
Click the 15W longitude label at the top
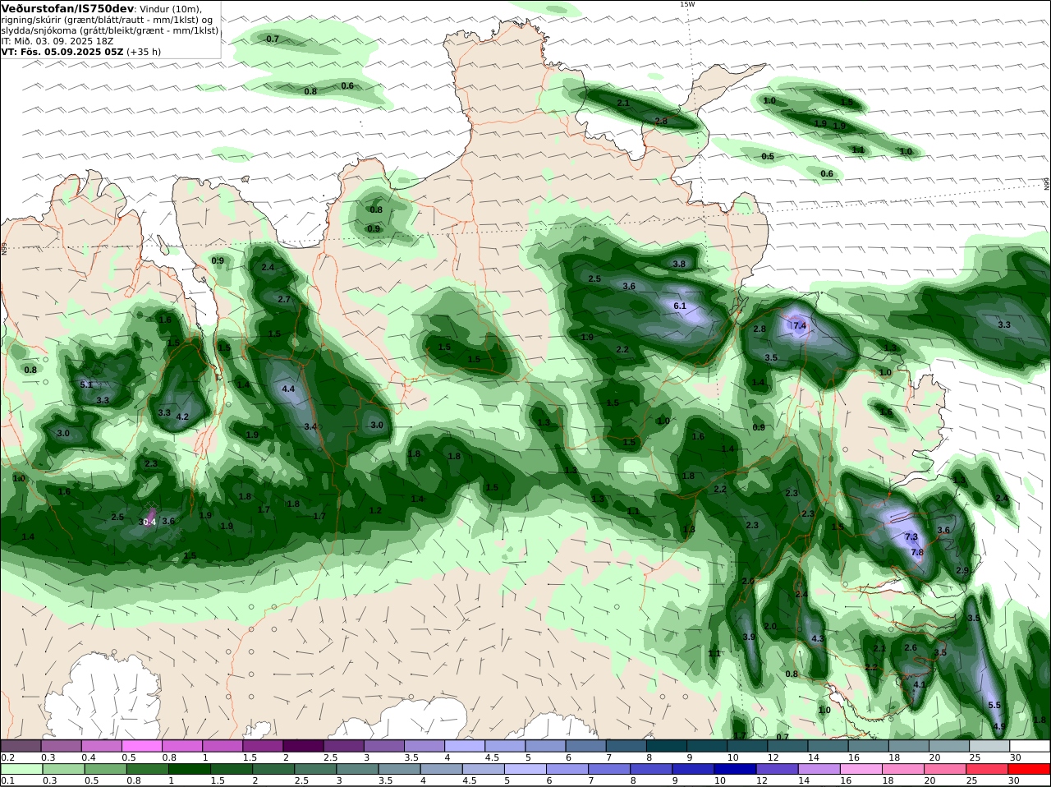pos(686,4)
